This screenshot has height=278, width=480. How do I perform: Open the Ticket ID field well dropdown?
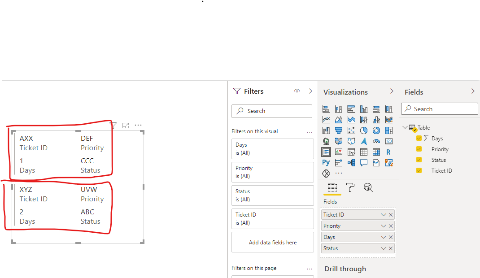383,215
